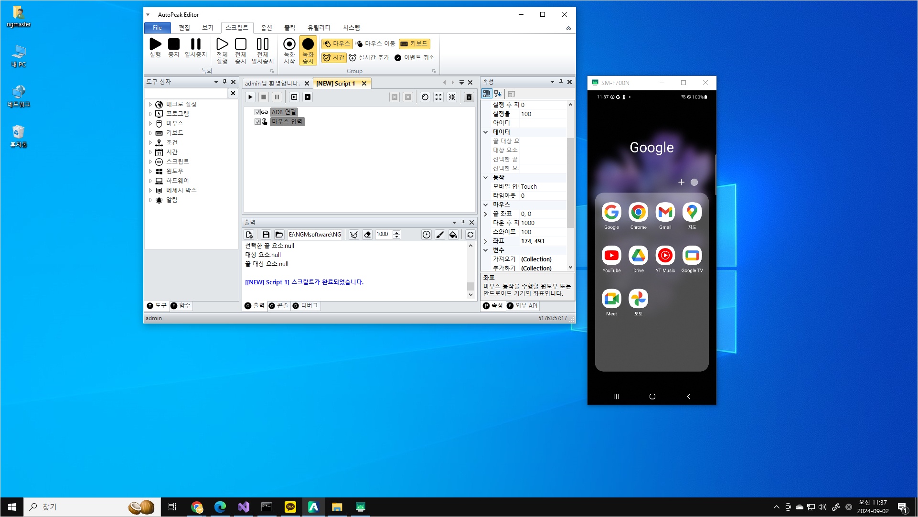The width and height of the screenshot is (918, 517).
Task: Click the 녹화 시작 record start icon
Action: tap(289, 44)
